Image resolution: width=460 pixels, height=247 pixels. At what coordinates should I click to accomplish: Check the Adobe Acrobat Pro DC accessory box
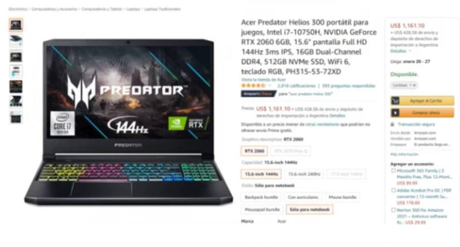pyautogui.click(x=393, y=190)
